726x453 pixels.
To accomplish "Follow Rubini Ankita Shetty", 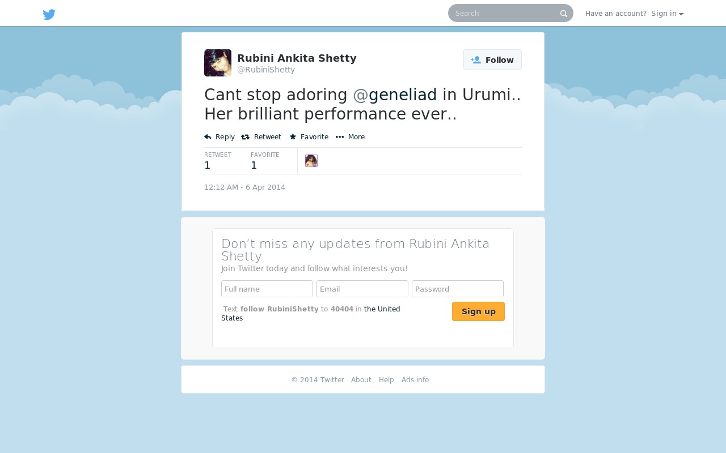I will point(492,60).
